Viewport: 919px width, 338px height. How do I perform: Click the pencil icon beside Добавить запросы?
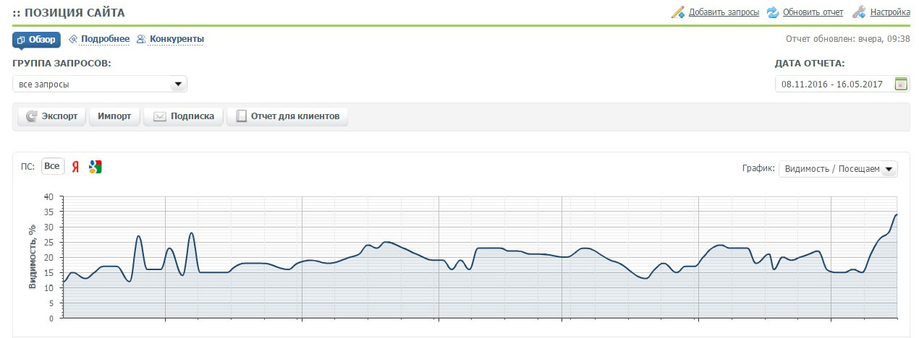678,12
